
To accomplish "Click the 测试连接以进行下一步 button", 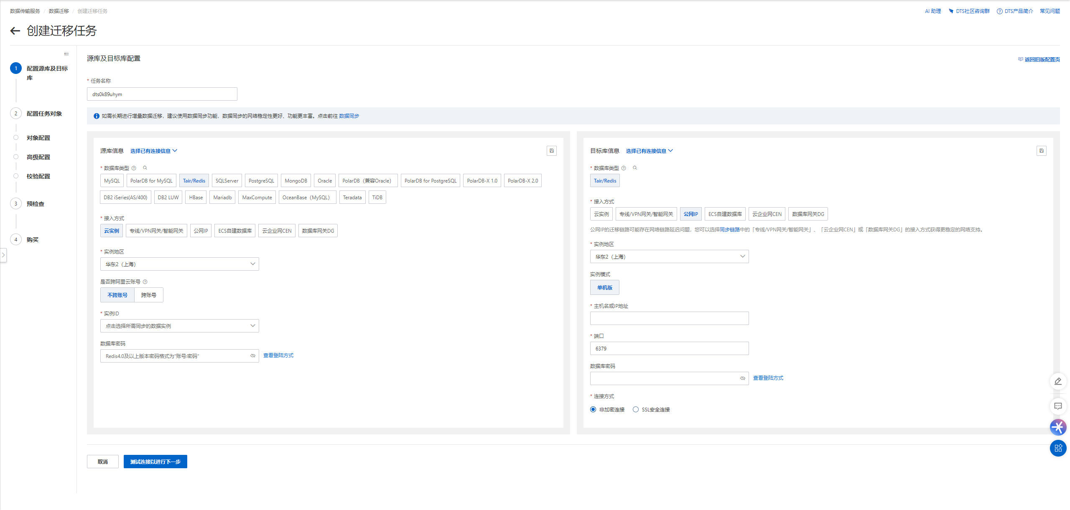I will 155,462.
